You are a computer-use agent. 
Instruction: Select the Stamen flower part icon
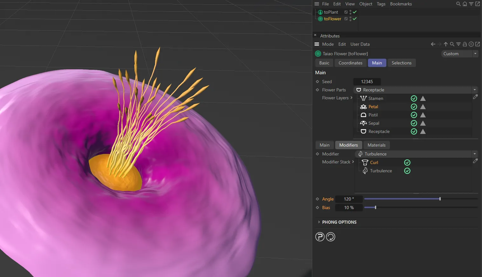click(363, 98)
